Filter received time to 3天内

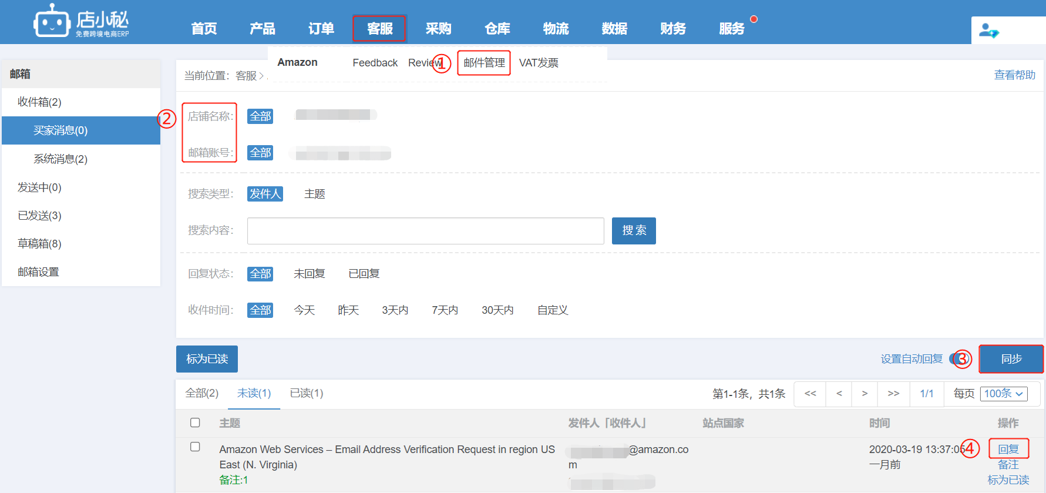click(395, 310)
